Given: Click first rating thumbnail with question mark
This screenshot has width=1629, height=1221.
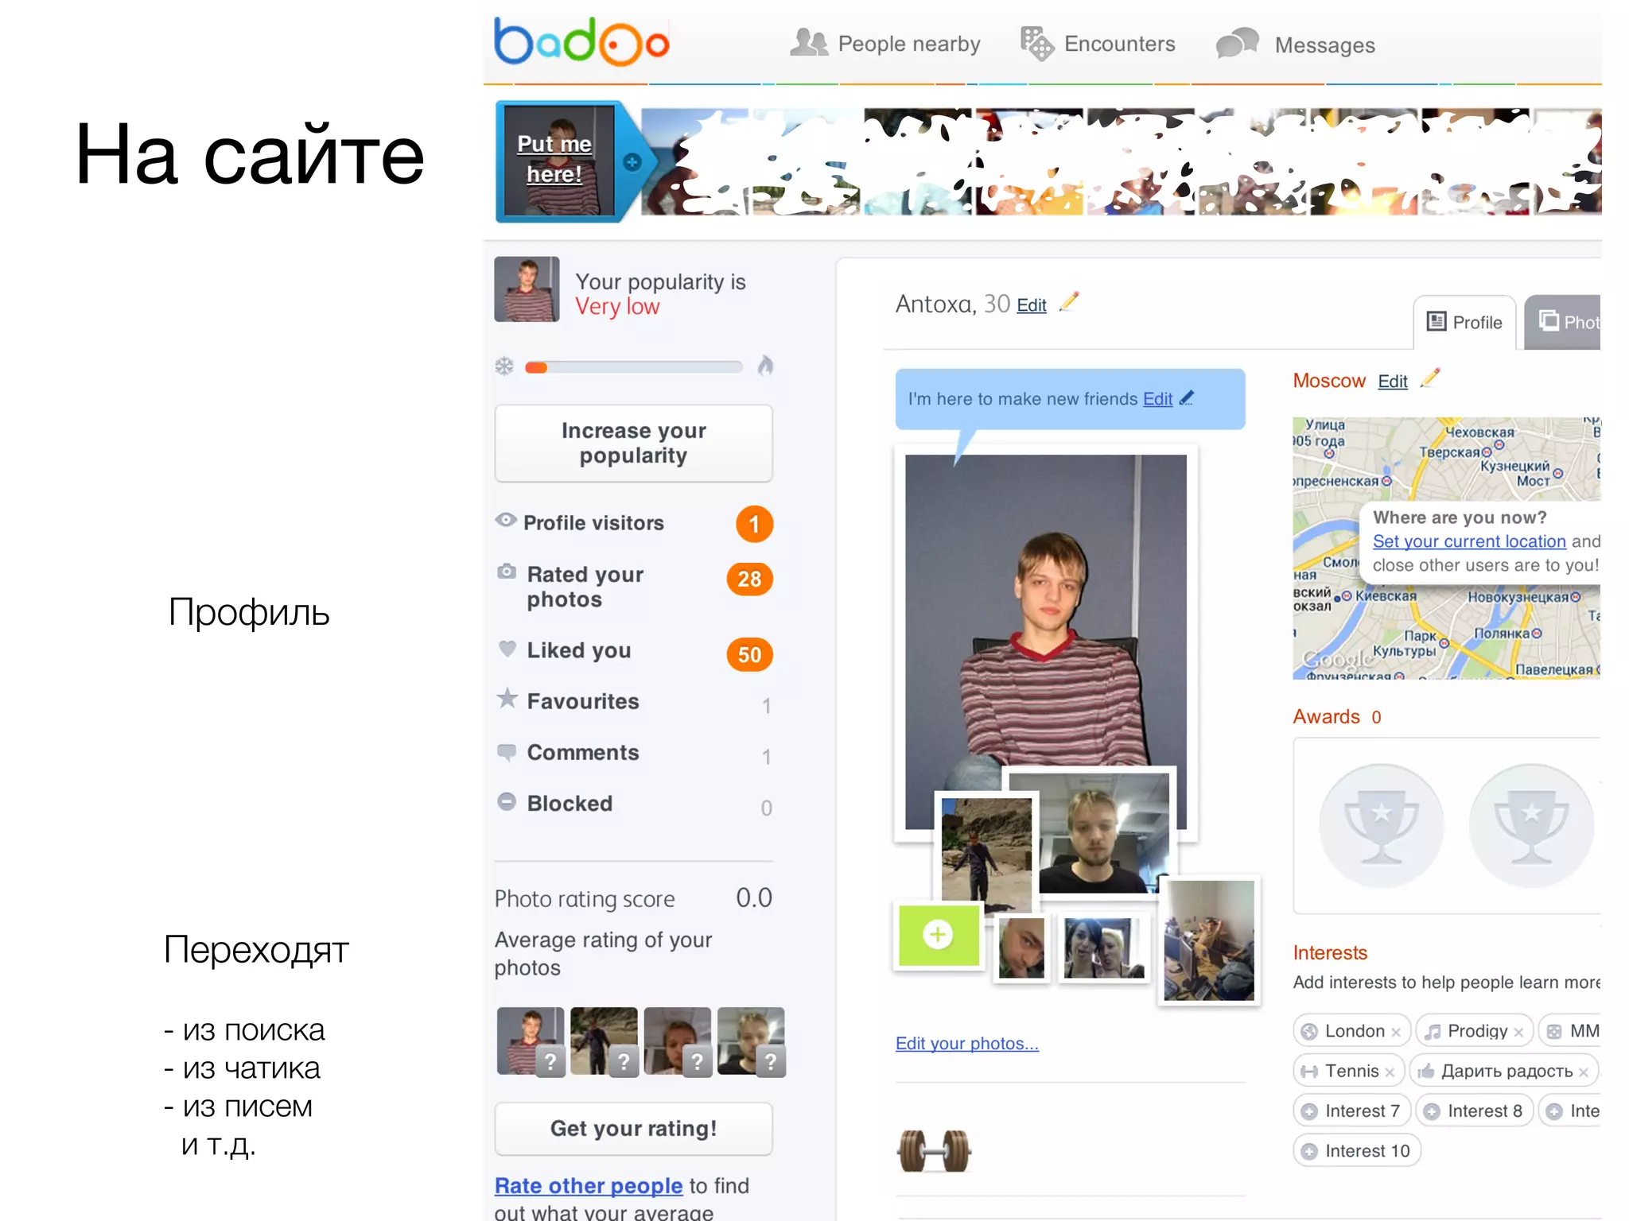Looking at the screenshot, I should (x=531, y=1041).
